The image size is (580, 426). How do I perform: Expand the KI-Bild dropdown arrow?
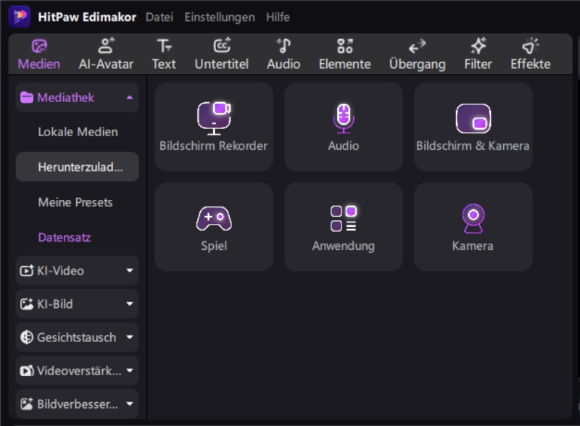pos(130,304)
